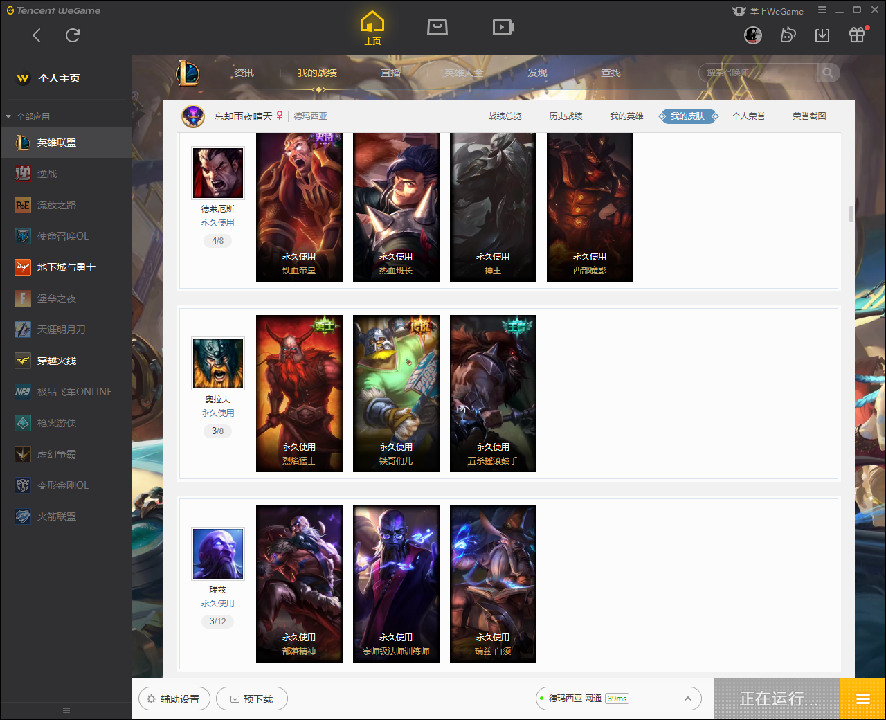Open the video live icon
This screenshot has height=720, width=886.
pos(503,27)
